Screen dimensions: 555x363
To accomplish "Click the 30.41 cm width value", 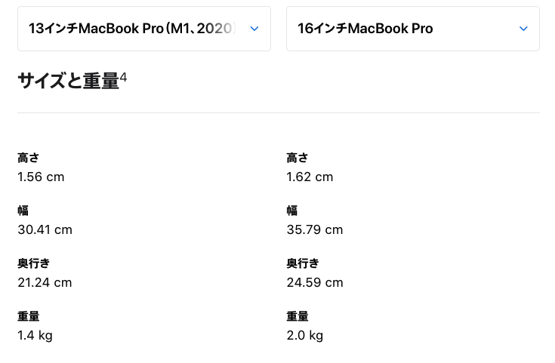I will click(x=45, y=229).
